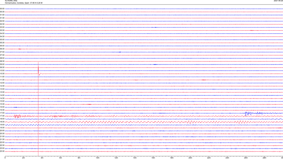Click the 04:00 time label
The width and height of the screenshot is (283, 159).
pyautogui.click(x=2, y=34)
